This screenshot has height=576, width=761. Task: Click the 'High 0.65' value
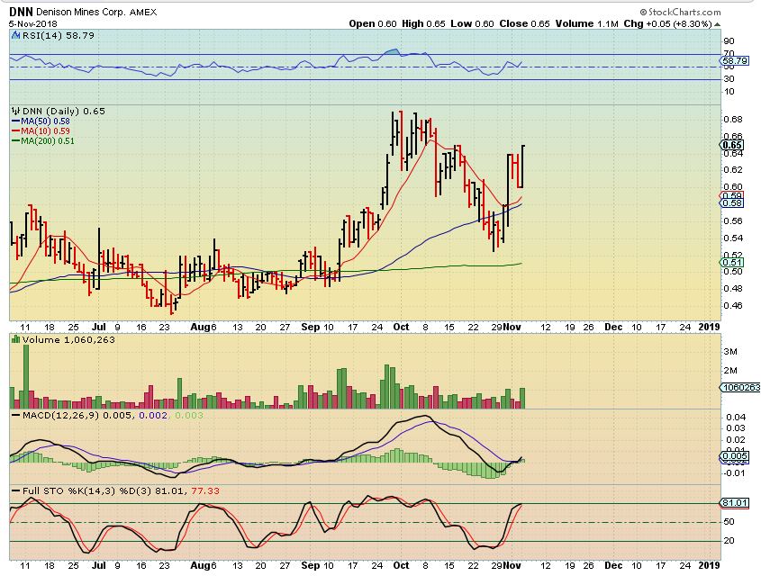point(423,23)
